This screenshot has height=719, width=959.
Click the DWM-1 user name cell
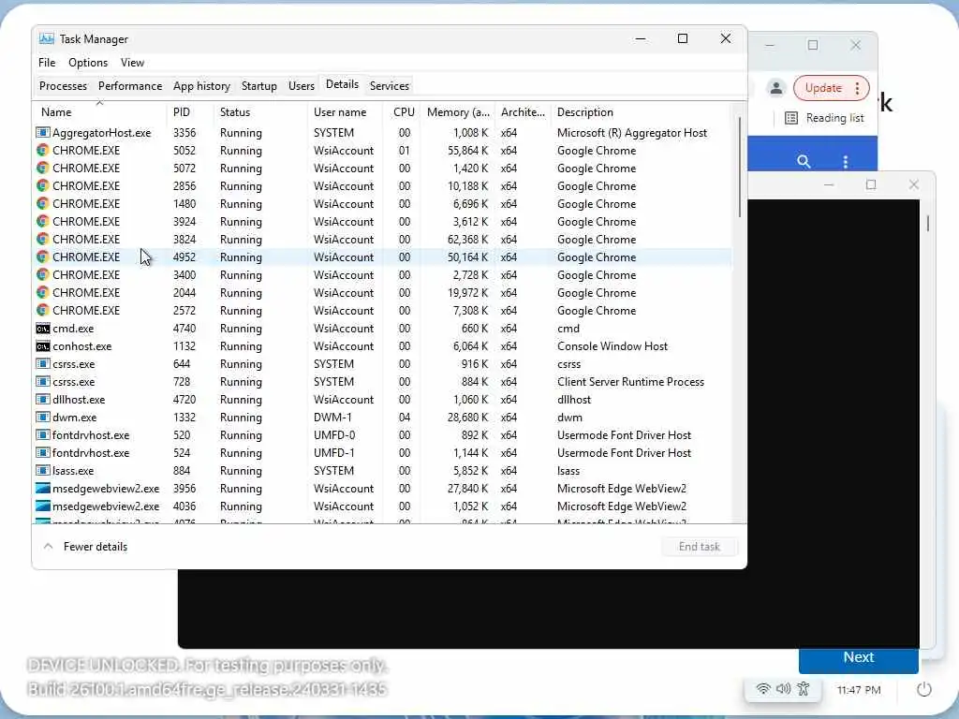(334, 417)
